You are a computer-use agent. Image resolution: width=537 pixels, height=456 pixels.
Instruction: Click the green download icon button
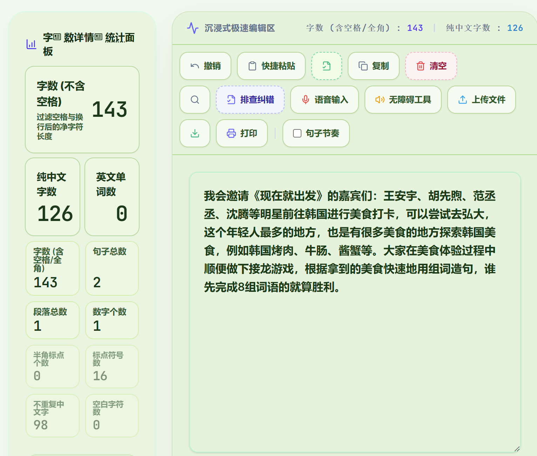(195, 133)
